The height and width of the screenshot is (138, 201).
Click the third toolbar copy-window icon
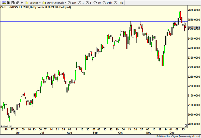click(13, 3)
